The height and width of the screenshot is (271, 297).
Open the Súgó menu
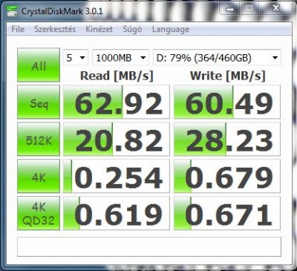(x=132, y=29)
